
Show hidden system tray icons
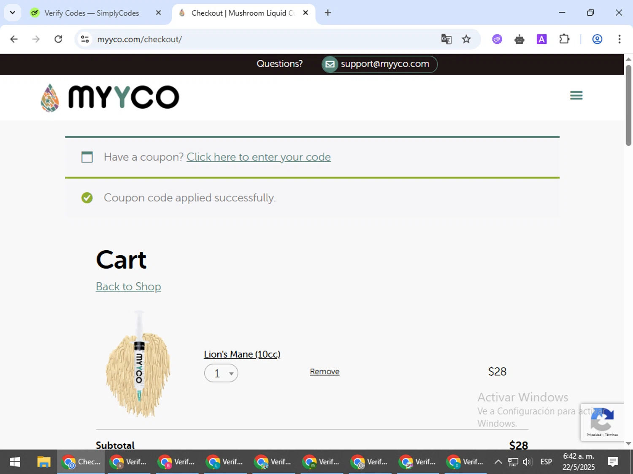coord(498,462)
